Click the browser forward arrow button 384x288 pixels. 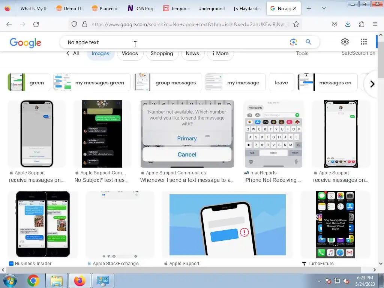[22, 24]
